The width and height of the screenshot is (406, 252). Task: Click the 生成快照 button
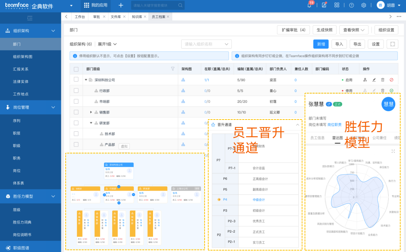click(324, 30)
